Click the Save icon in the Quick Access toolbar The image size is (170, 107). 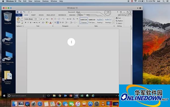pos(21,12)
